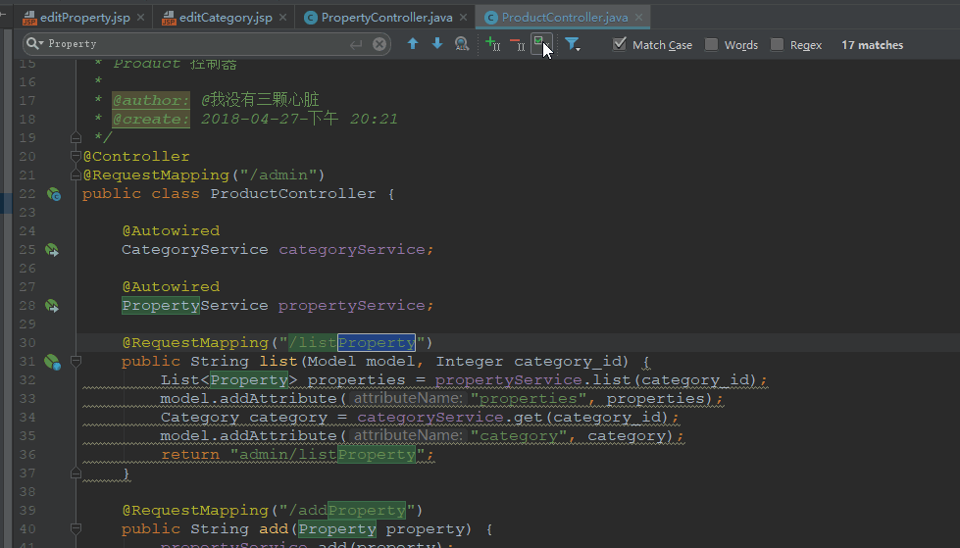
Task: Click 17 matches count label
Action: (x=872, y=45)
